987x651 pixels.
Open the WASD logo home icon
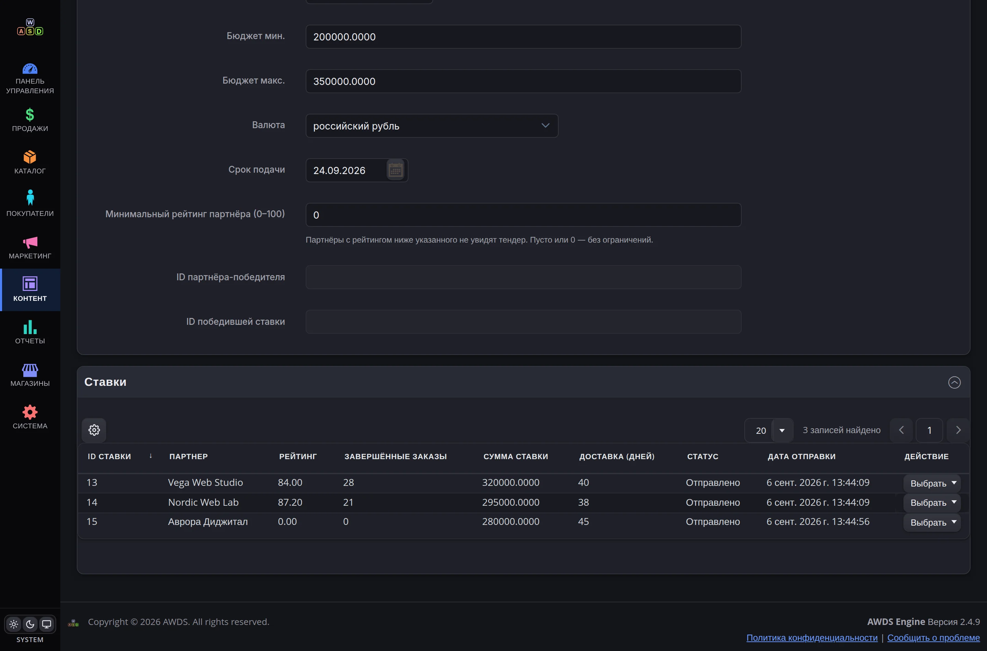pos(30,27)
